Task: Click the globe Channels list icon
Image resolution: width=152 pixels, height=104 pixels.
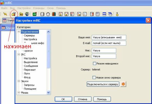Action: tap(27, 14)
